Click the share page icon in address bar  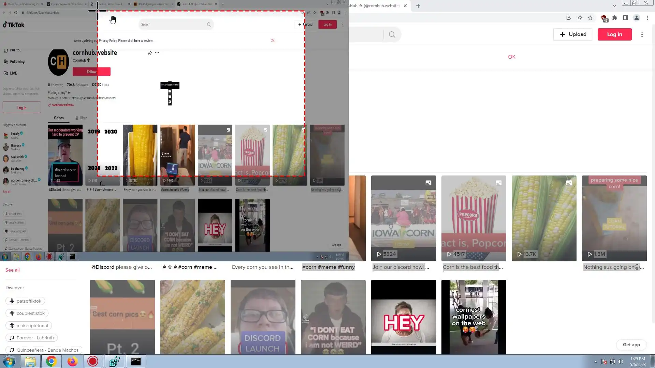(x=579, y=18)
